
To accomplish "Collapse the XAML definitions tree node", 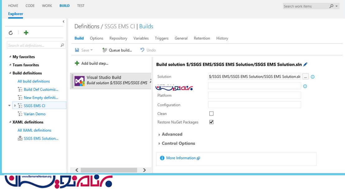I will [x=10, y=122].
